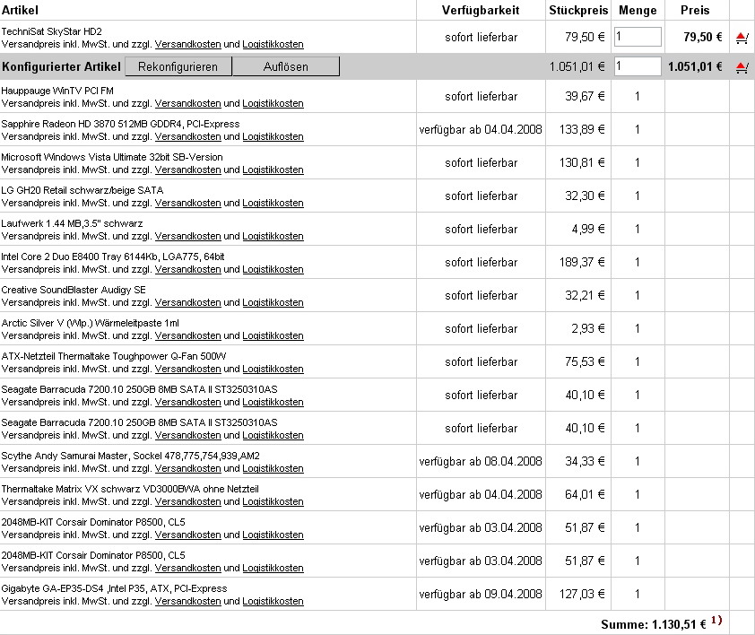
Task: Open Logistikkosten link under Scythe Andy Samurai
Action: click(x=273, y=469)
